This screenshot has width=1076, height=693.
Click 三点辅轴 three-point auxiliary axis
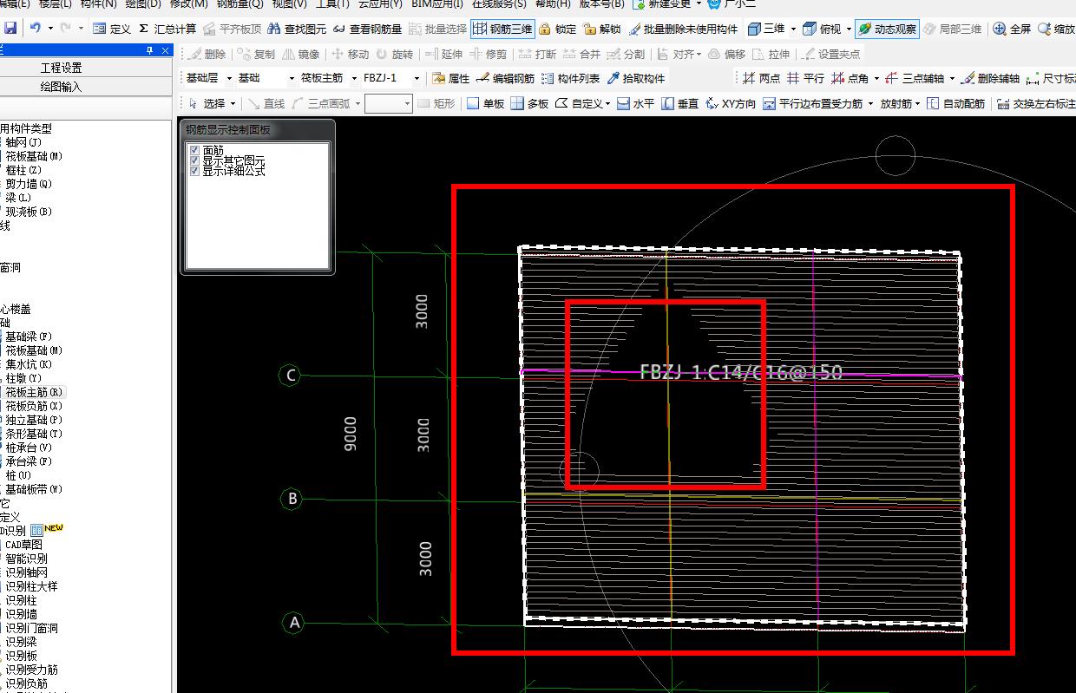click(915, 78)
